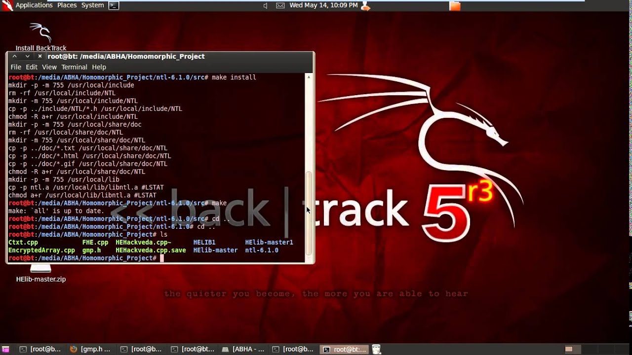Click the HELIB1 directory name

(x=204, y=243)
